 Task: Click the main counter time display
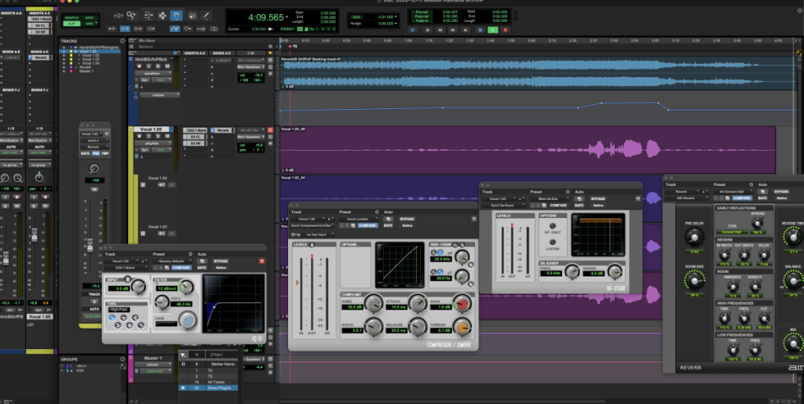tap(265, 17)
